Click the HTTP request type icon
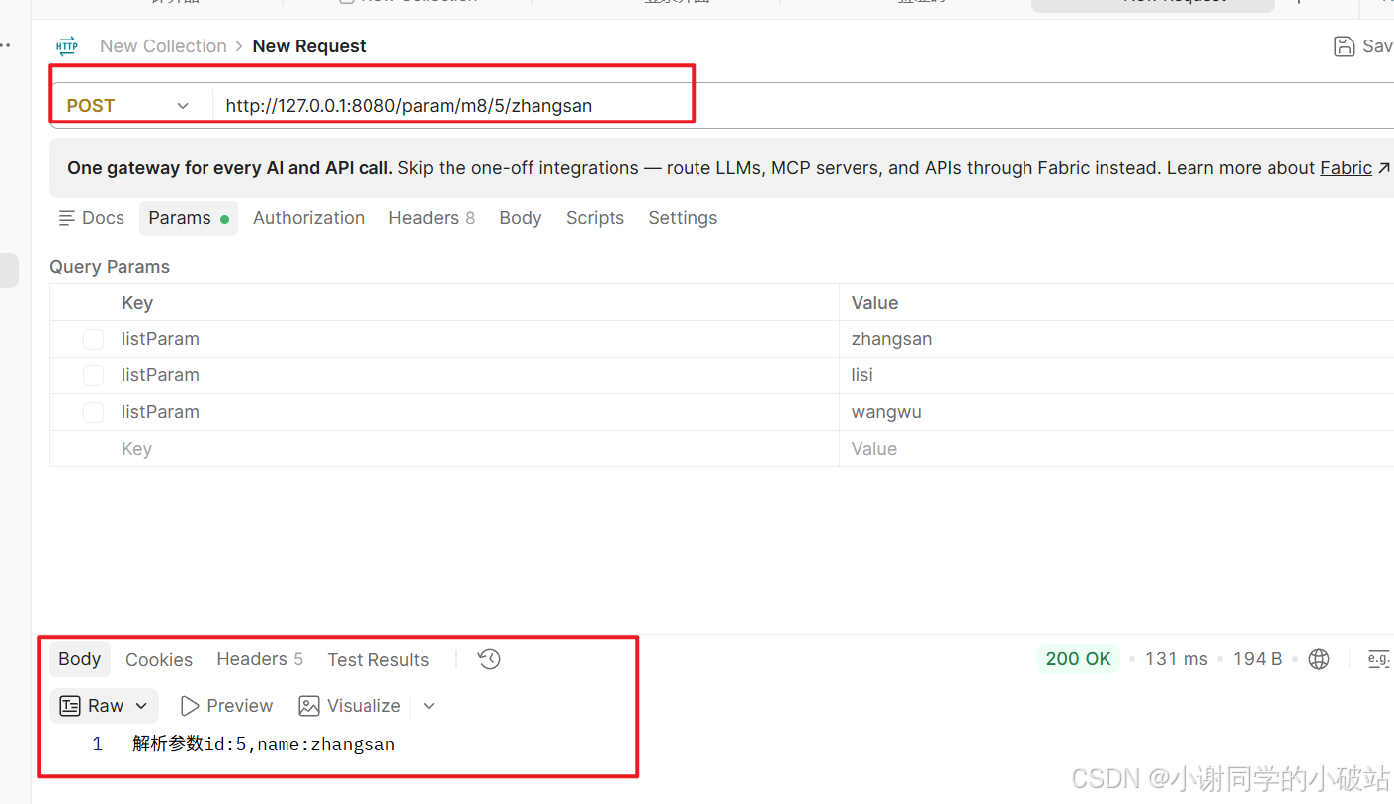 pyautogui.click(x=67, y=46)
